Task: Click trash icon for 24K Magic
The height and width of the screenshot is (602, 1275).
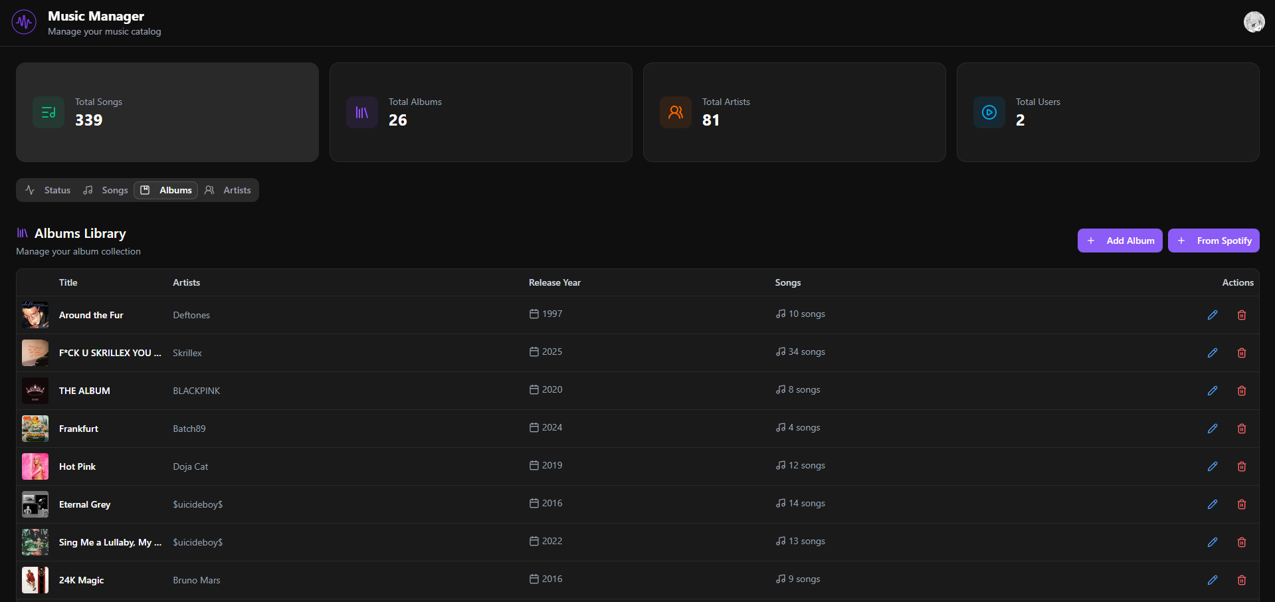Action: coord(1242,580)
